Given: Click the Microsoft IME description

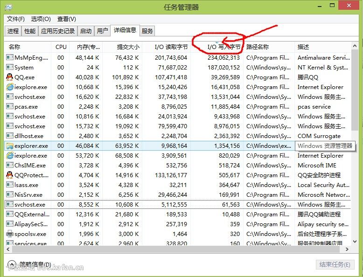Looking at the screenshot, I should (317, 165).
